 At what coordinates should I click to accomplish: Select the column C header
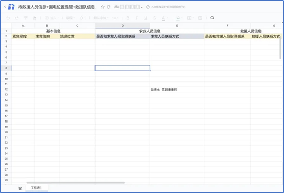click(77, 26)
